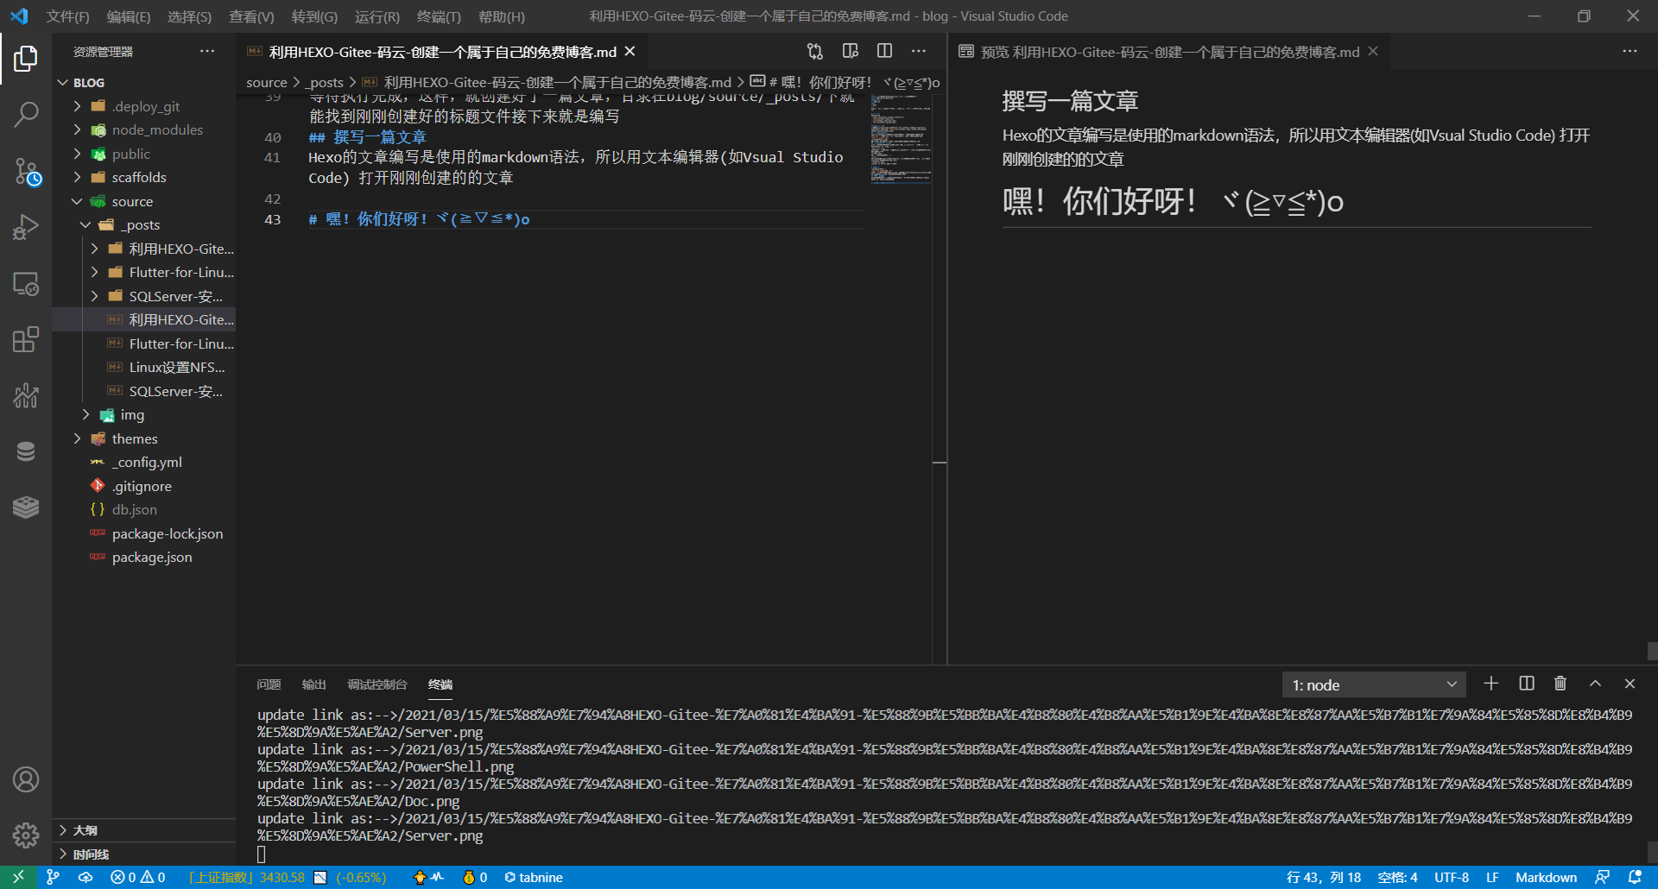The width and height of the screenshot is (1658, 889).
Task: Open the .gitignore file
Action: 143,487
